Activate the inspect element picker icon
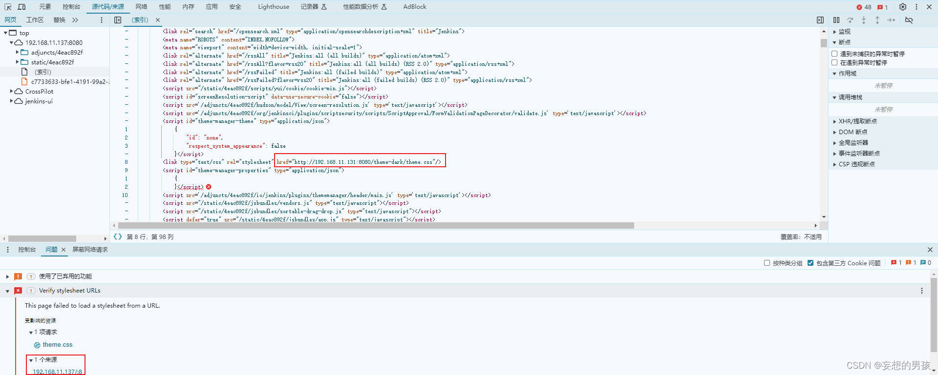938x375 pixels. point(8,7)
